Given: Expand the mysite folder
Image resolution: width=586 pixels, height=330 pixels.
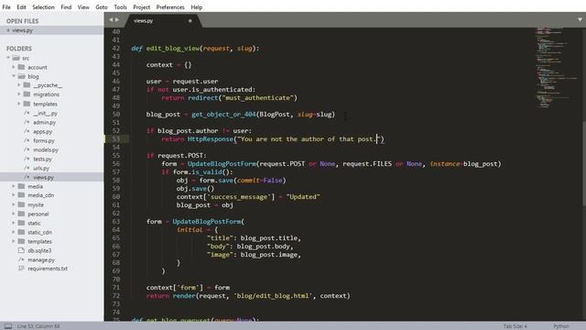Looking at the screenshot, I should click(14, 204).
